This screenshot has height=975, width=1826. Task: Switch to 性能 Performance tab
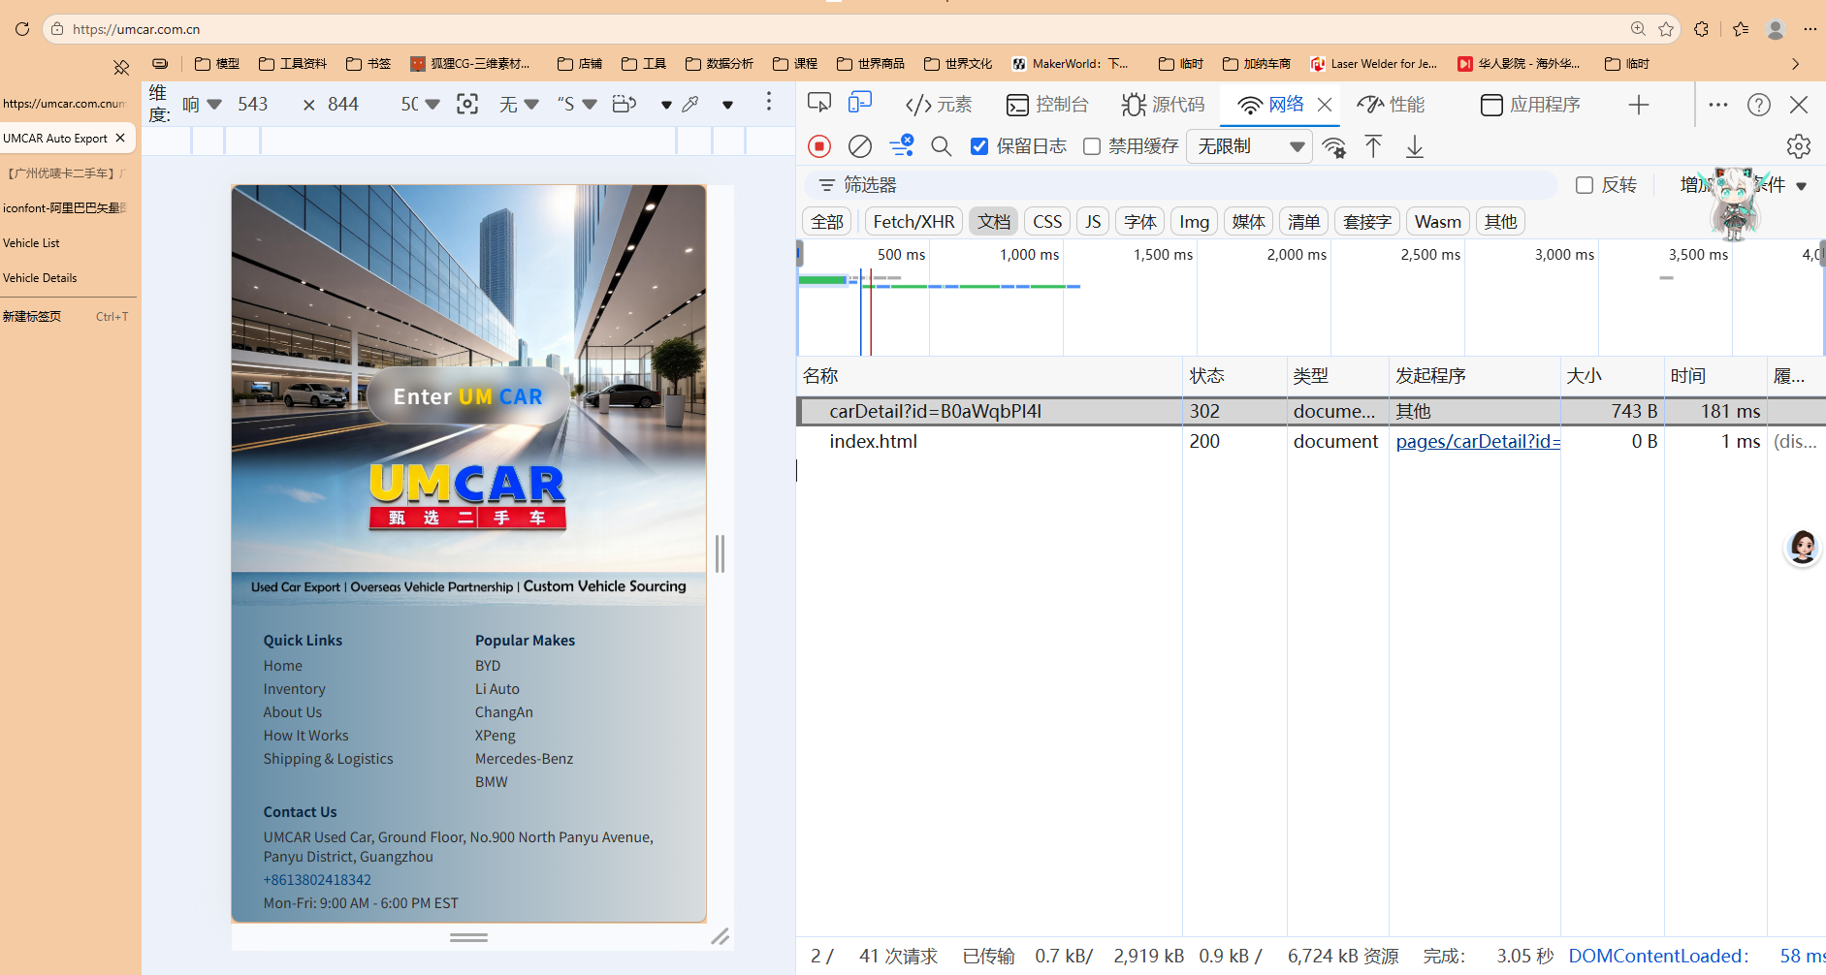pos(1391,105)
